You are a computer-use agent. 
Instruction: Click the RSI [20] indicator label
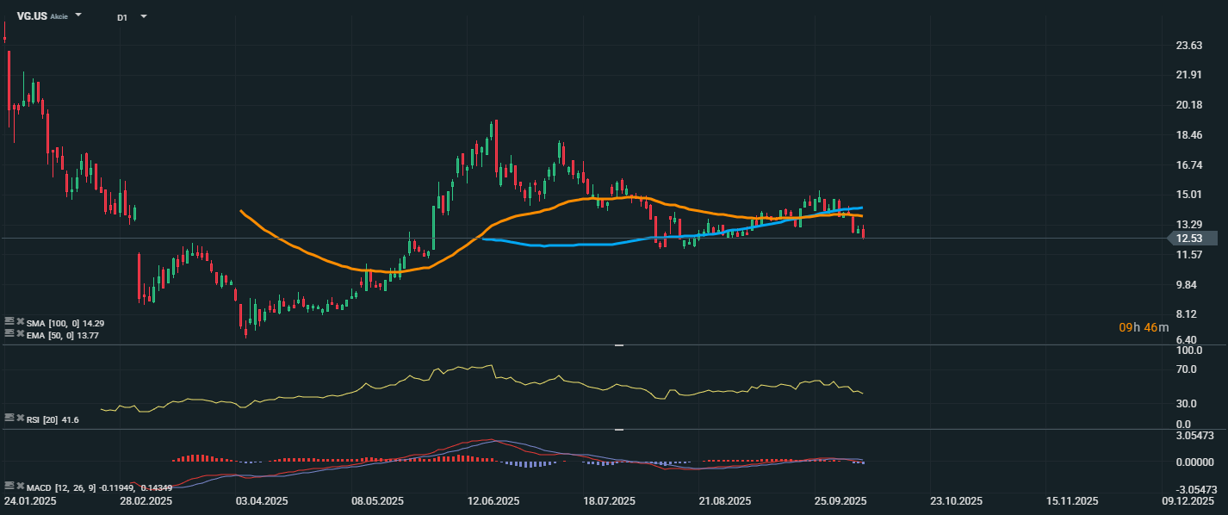[x=53, y=419]
